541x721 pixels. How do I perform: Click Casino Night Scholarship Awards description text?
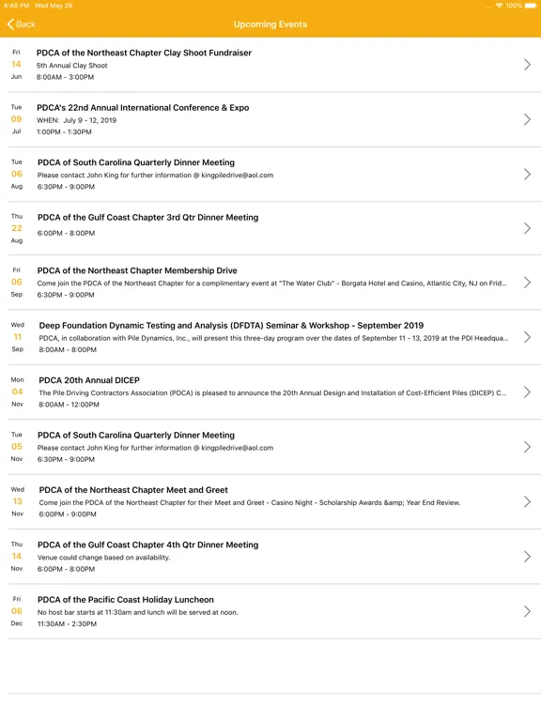click(x=250, y=502)
